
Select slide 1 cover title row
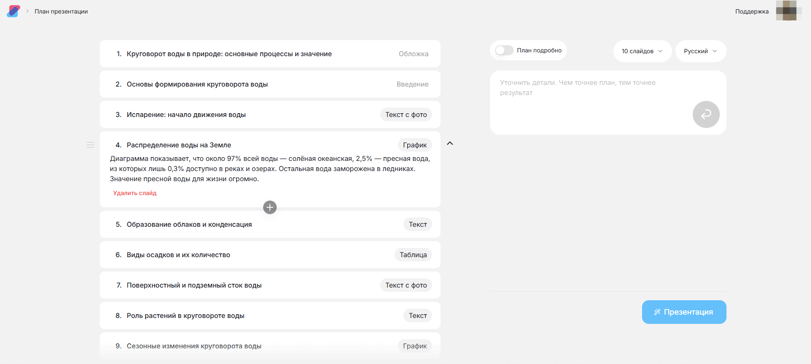[229, 54]
